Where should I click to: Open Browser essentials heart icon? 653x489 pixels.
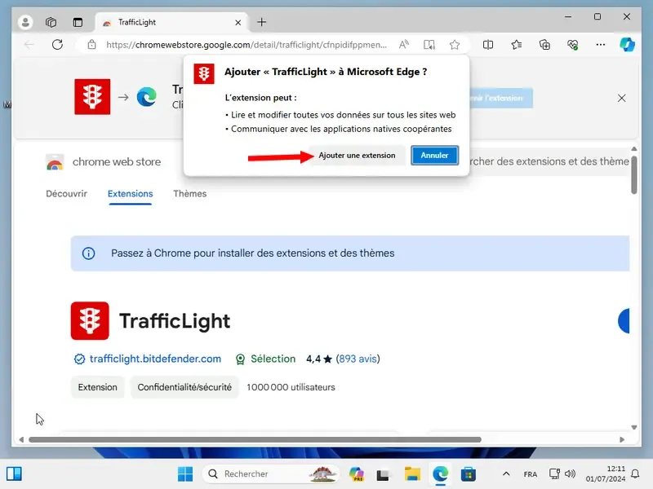573,45
